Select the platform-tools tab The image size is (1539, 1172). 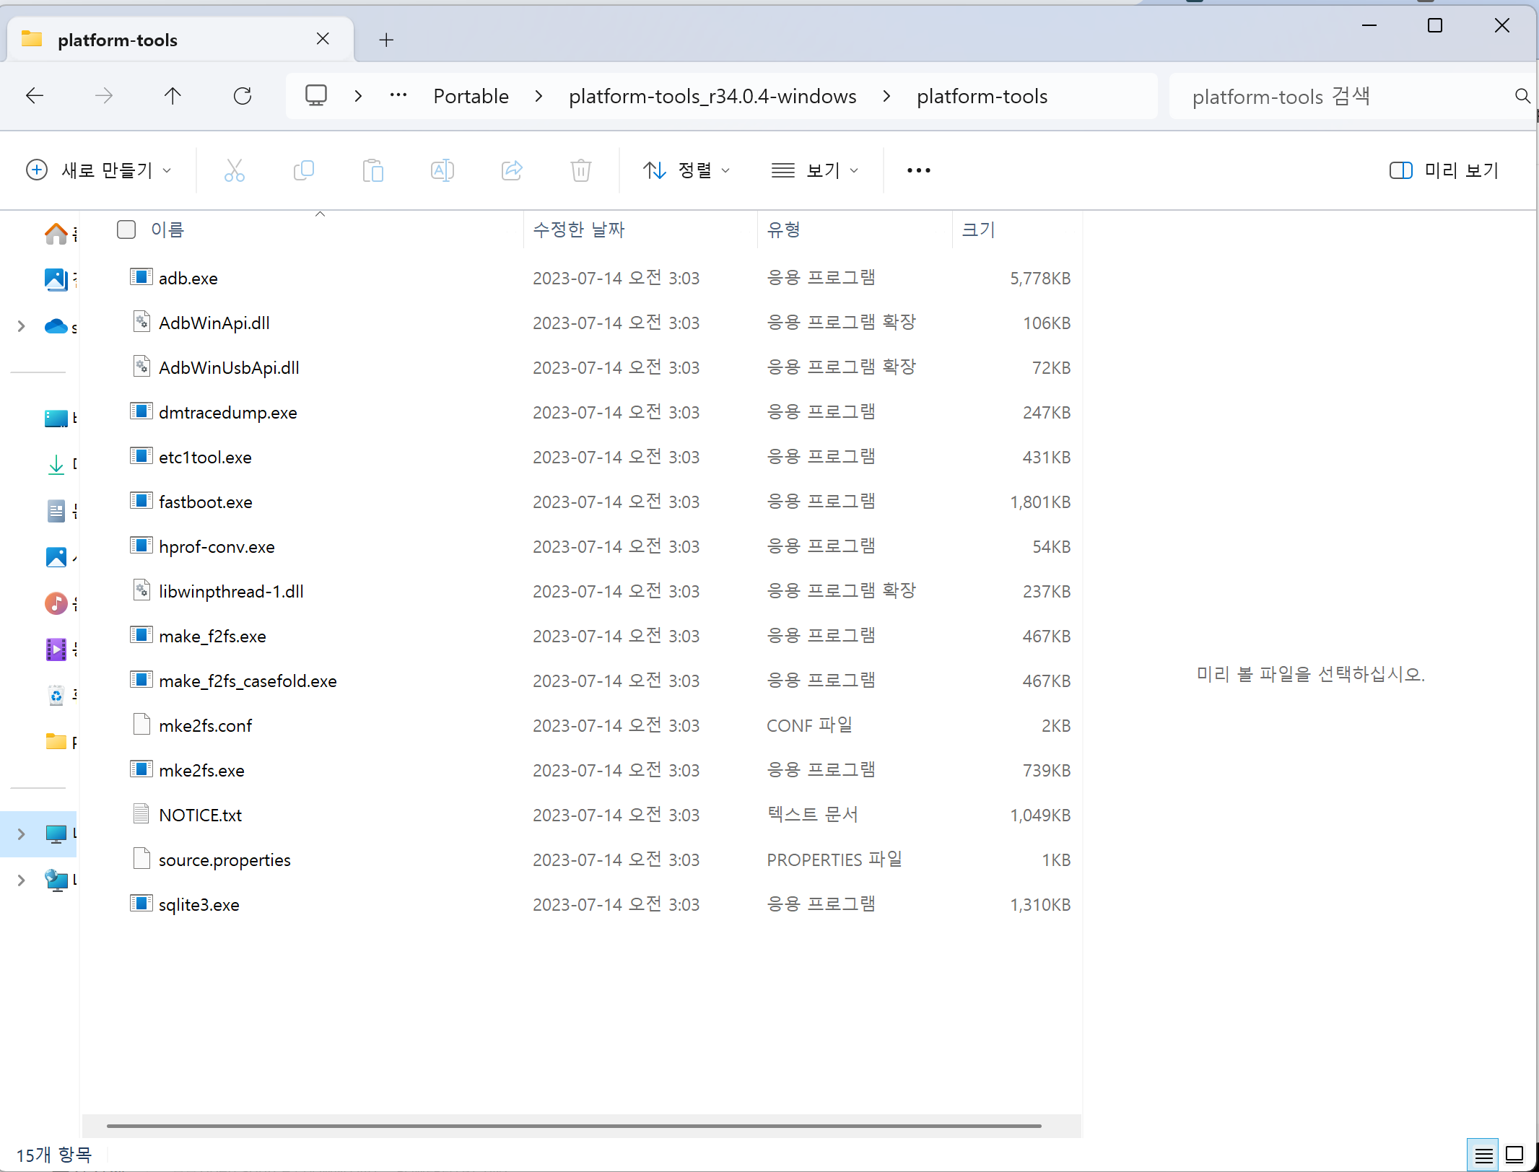pyautogui.click(x=118, y=40)
